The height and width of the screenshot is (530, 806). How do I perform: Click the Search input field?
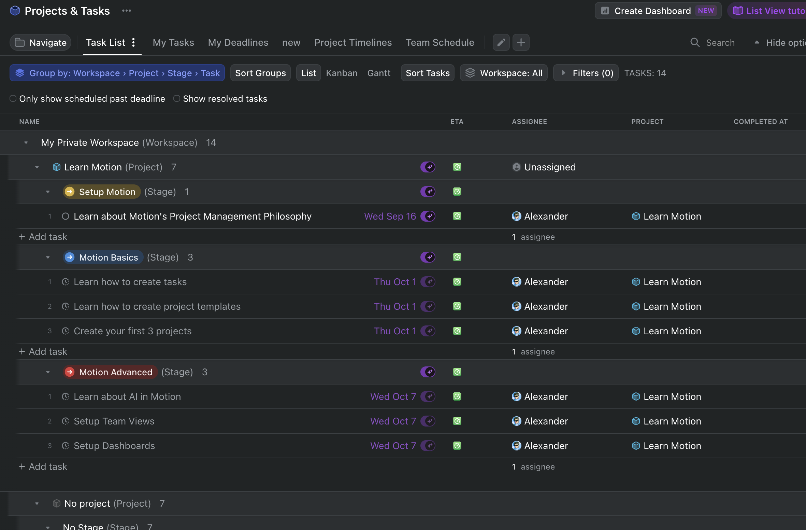tap(720, 42)
